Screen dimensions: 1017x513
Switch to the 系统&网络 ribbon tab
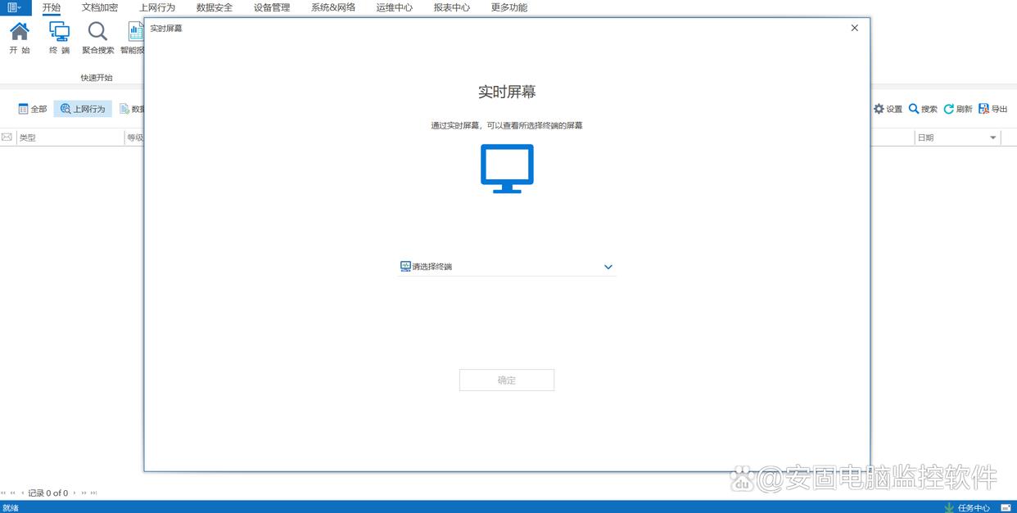tap(333, 7)
